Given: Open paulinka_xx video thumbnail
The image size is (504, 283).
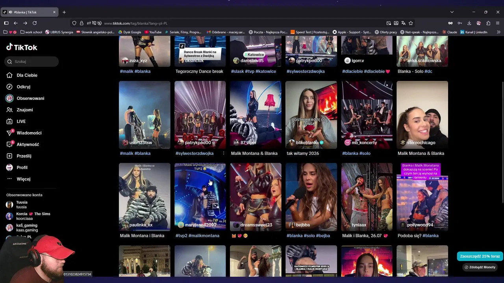Looking at the screenshot, I should (x=145, y=197).
